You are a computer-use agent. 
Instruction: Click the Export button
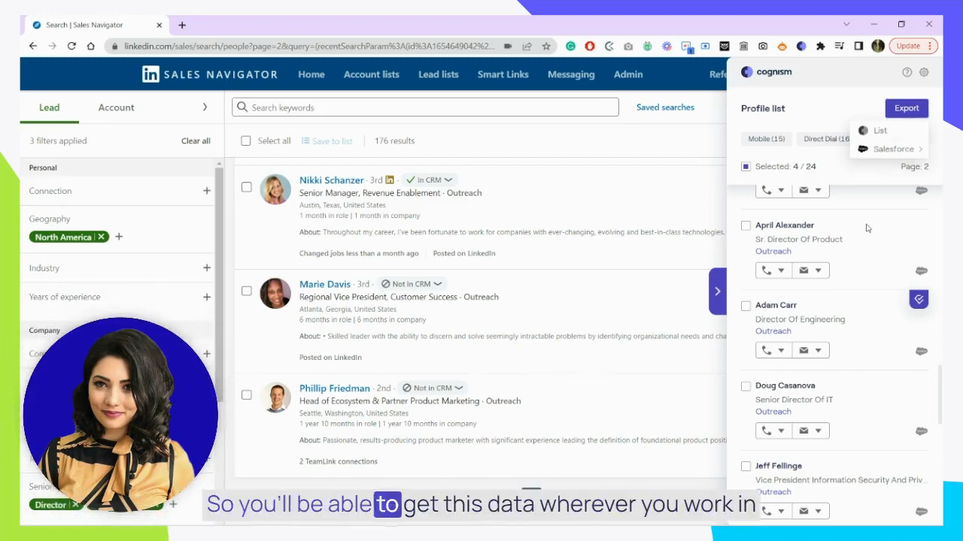click(907, 108)
